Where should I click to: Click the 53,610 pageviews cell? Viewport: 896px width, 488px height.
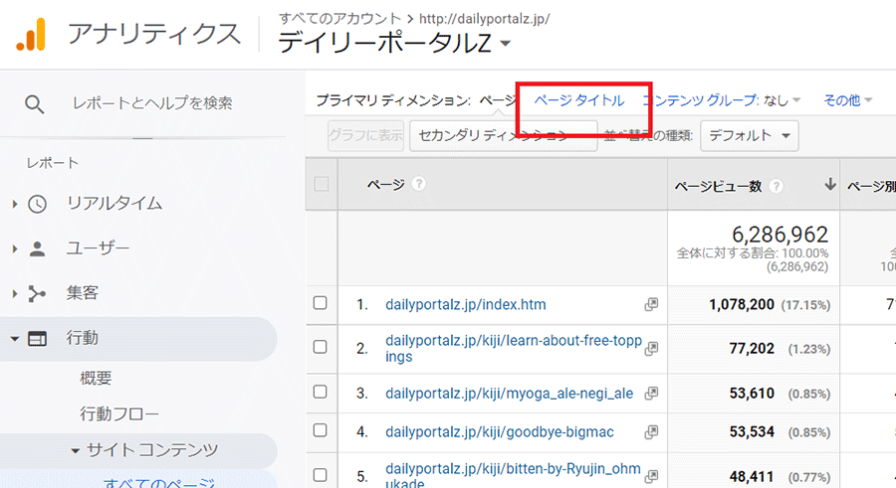752,394
